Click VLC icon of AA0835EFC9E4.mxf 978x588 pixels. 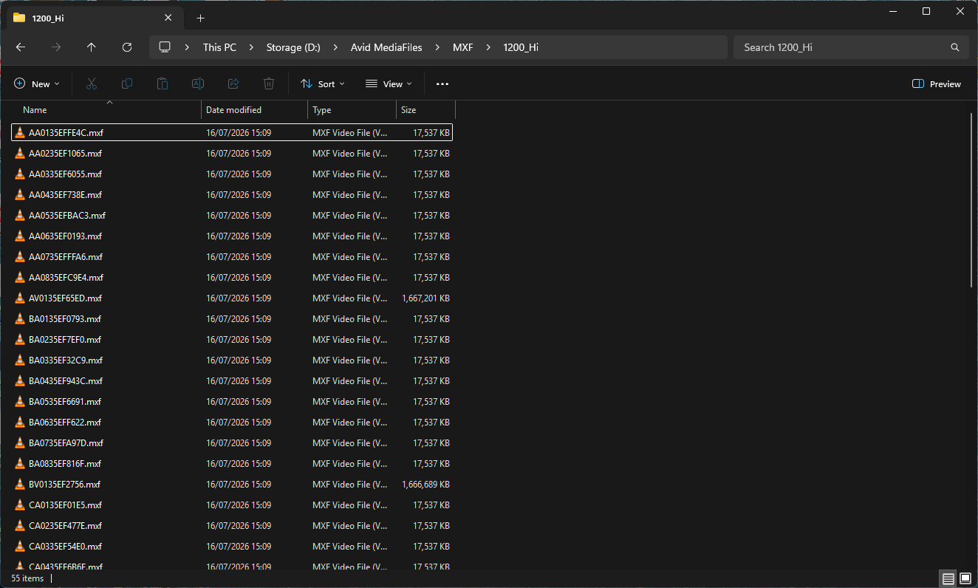20,278
